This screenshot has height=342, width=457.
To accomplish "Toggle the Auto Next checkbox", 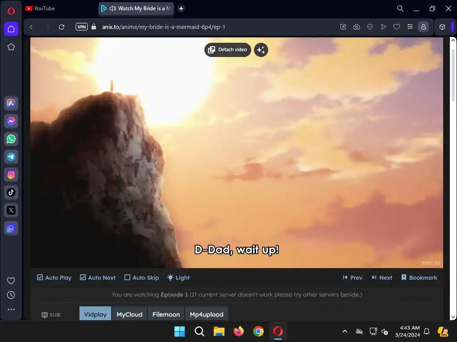I will pos(98,277).
